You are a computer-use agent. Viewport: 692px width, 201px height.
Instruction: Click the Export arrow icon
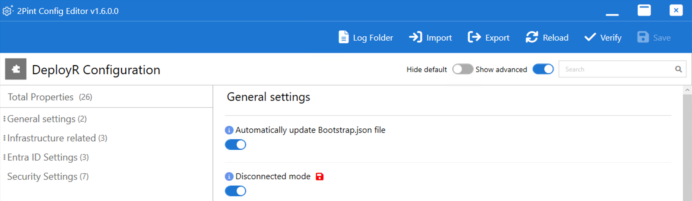tap(474, 37)
